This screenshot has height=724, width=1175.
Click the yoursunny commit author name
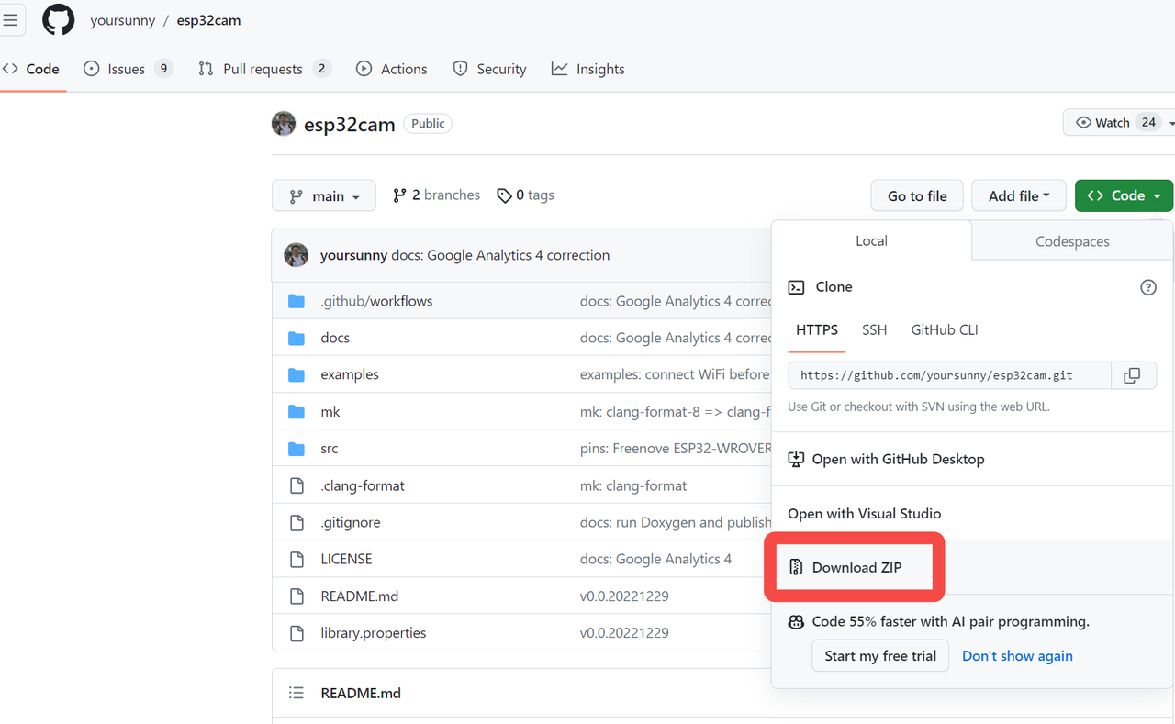[x=353, y=255]
